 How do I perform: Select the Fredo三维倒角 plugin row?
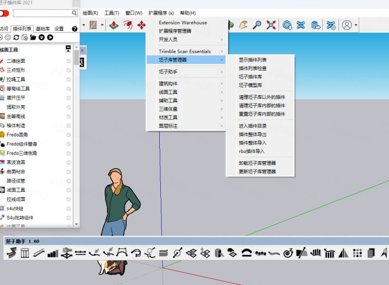(36, 153)
